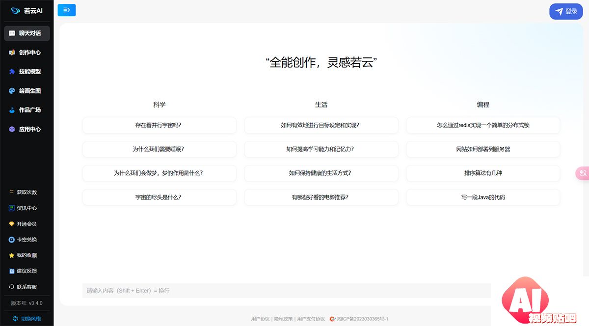The height and width of the screenshot is (326, 589).
Task: Pick prompt 为什么我们会做梦,梦的作用是什么?
Action: (160, 173)
